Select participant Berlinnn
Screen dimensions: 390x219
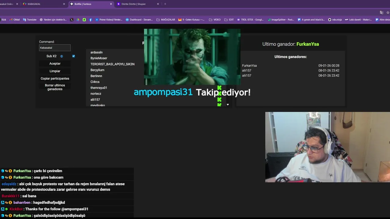(96, 76)
